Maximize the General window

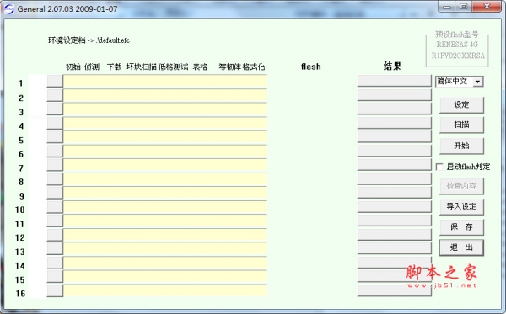(x=463, y=7)
